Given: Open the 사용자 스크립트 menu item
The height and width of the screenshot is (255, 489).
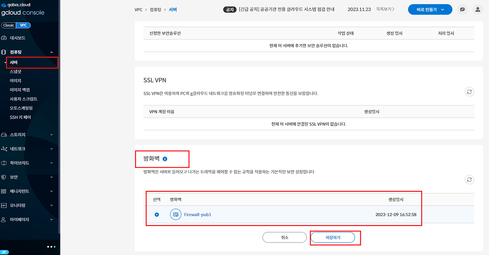Looking at the screenshot, I should pos(23,99).
